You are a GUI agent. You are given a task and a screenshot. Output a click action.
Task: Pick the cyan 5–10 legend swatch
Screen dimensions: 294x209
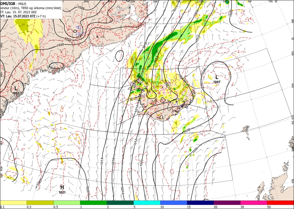[x=147, y=203]
